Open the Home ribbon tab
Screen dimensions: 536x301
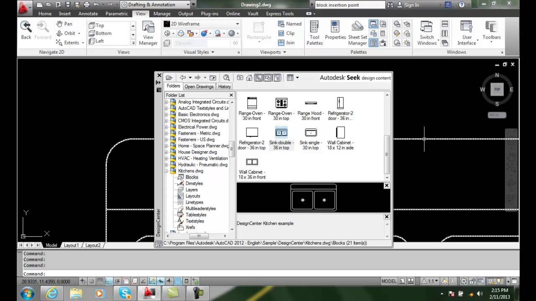(x=45, y=14)
